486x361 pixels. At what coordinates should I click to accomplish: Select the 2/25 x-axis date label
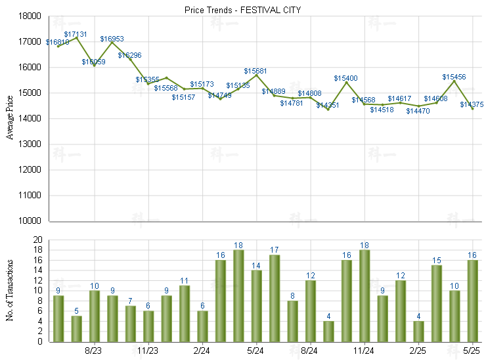click(418, 351)
